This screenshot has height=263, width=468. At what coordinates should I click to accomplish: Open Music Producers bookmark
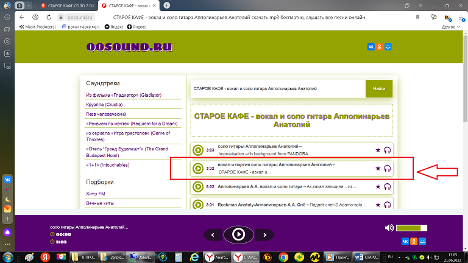[x=37, y=27]
